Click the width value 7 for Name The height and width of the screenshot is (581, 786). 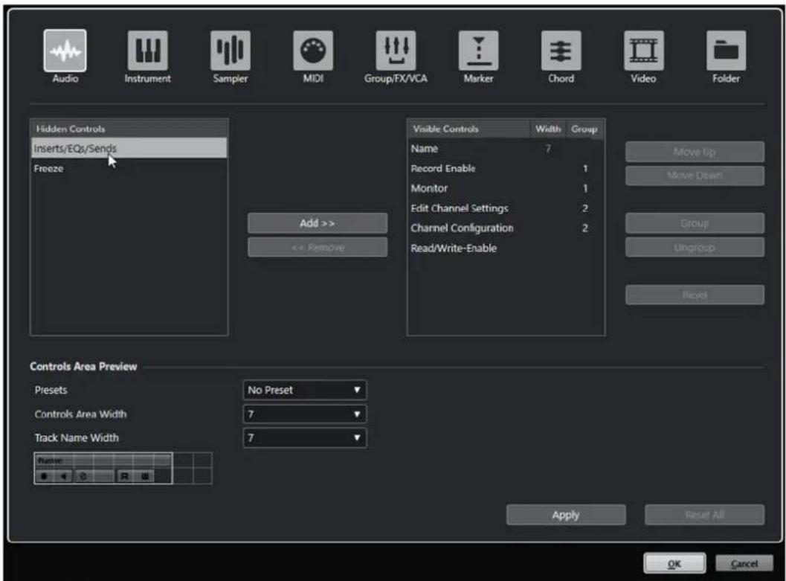(548, 148)
